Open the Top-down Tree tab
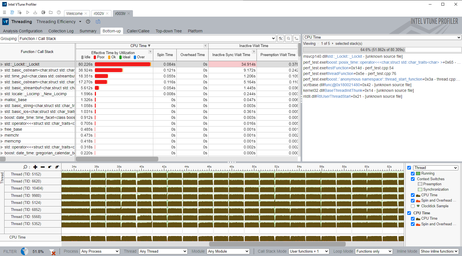 tap(169, 31)
